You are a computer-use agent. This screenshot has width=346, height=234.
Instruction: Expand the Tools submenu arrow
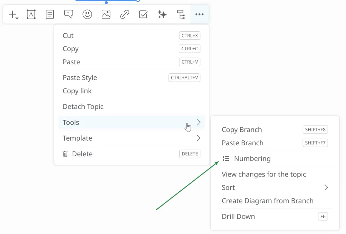[199, 122]
